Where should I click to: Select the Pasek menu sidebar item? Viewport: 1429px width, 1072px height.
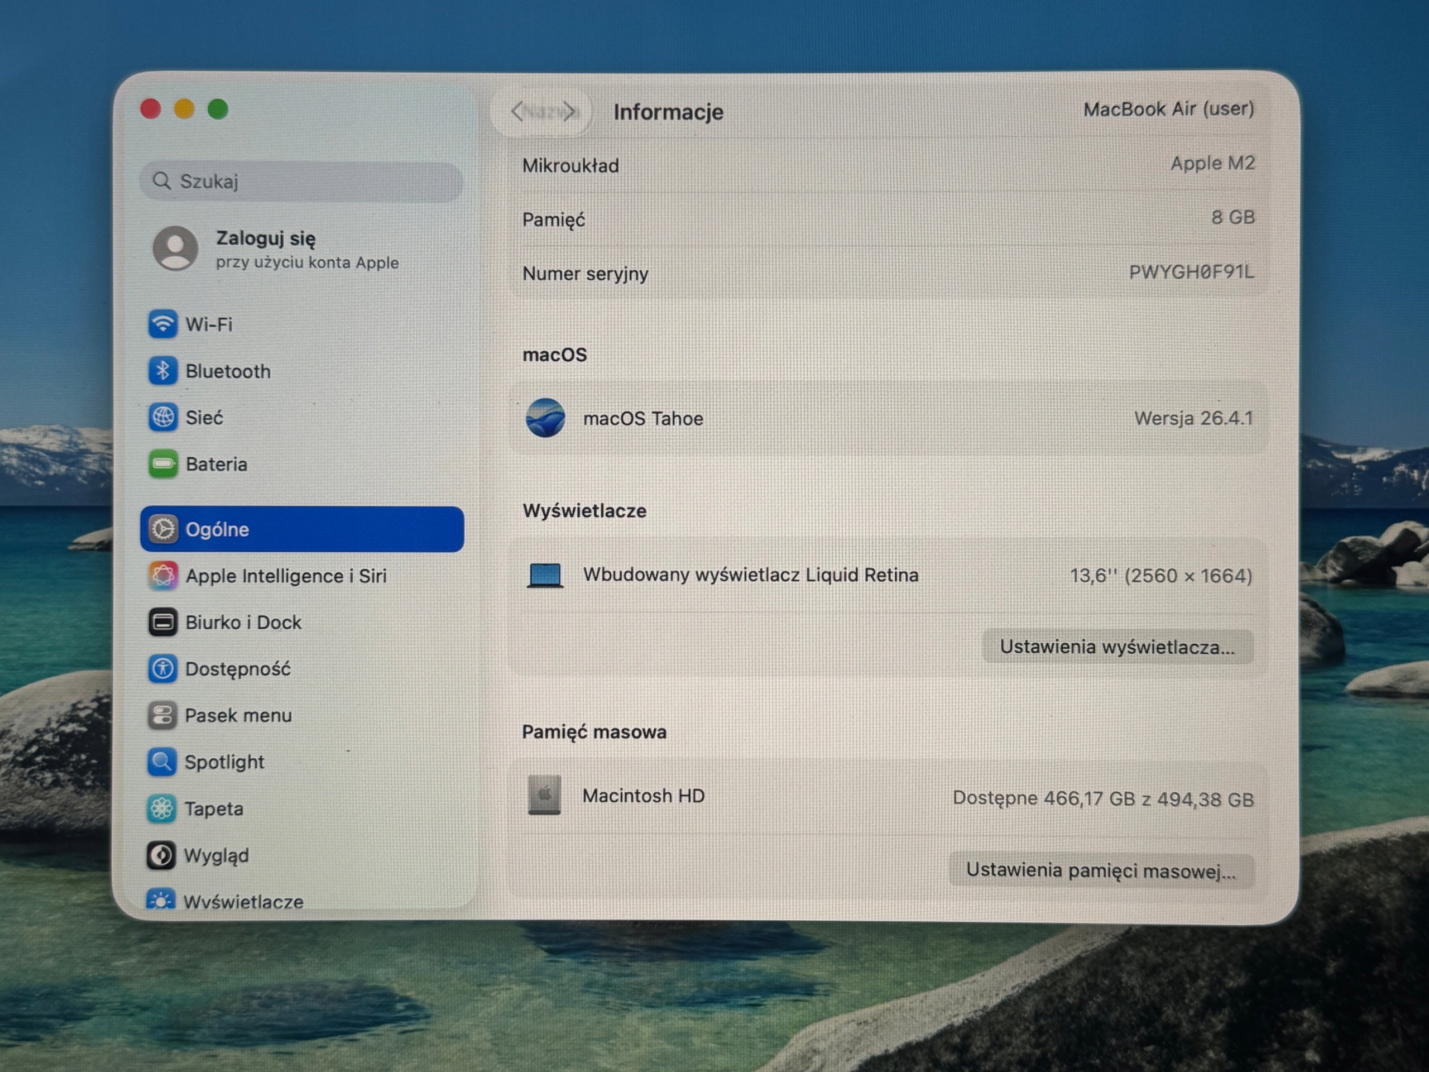[301, 715]
